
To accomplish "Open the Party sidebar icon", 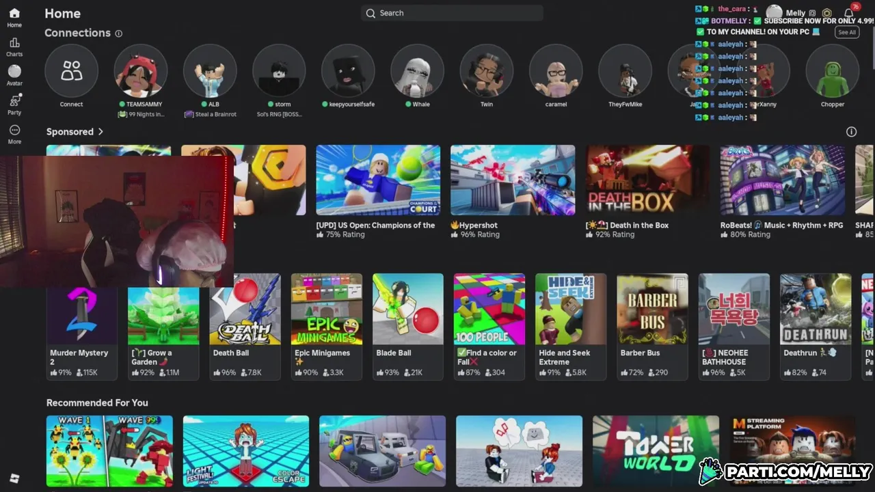I will pyautogui.click(x=14, y=105).
